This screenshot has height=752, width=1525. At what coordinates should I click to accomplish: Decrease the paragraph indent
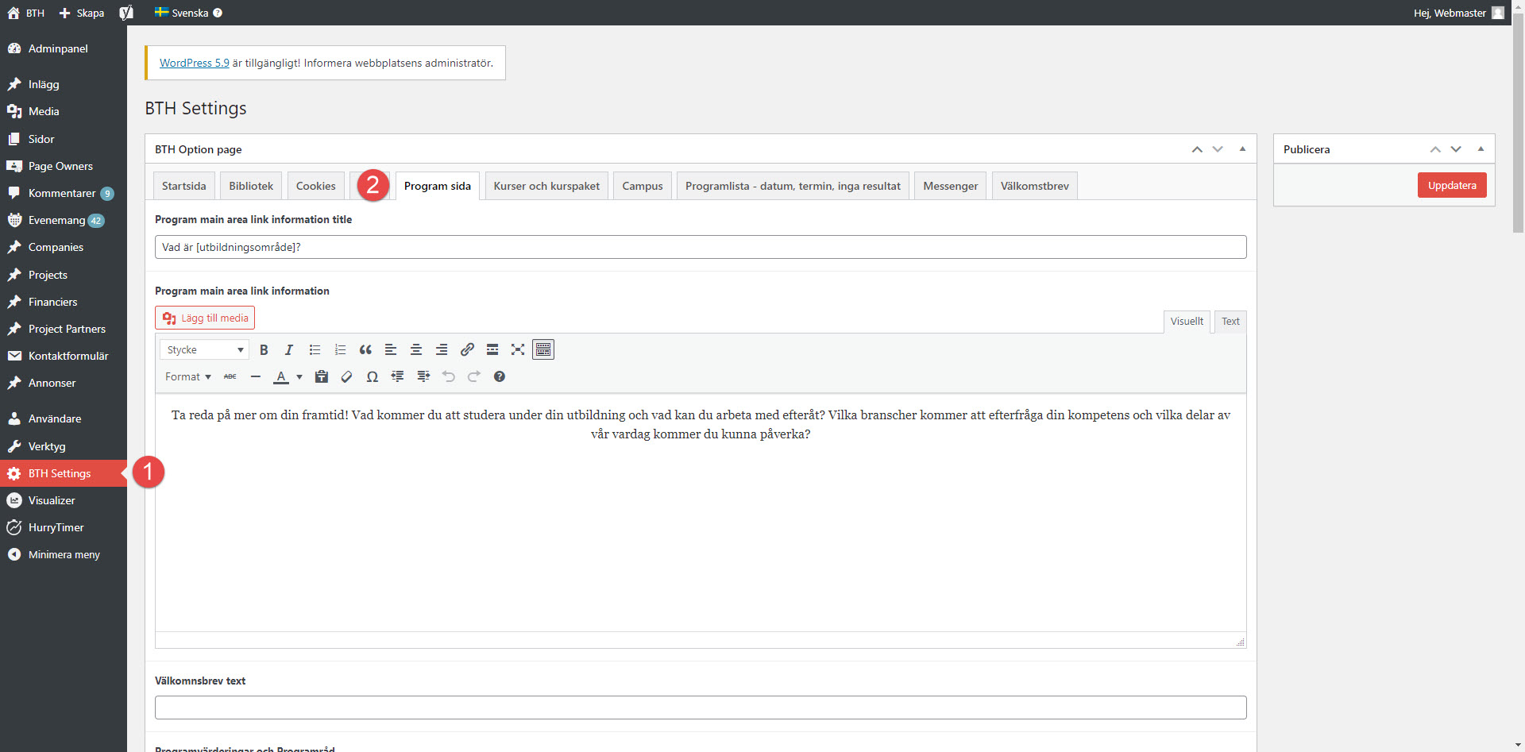398,376
